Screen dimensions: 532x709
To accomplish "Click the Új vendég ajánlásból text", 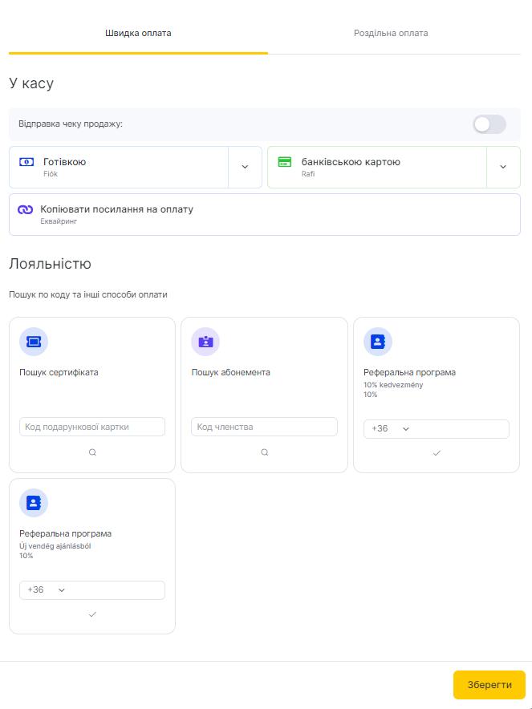I will point(55,546).
